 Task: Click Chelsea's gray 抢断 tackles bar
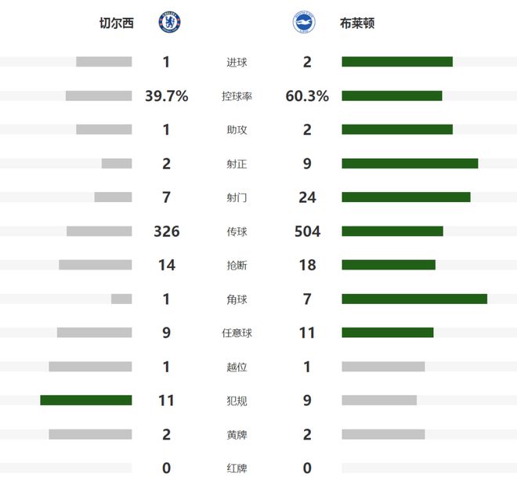click(x=95, y=265)
